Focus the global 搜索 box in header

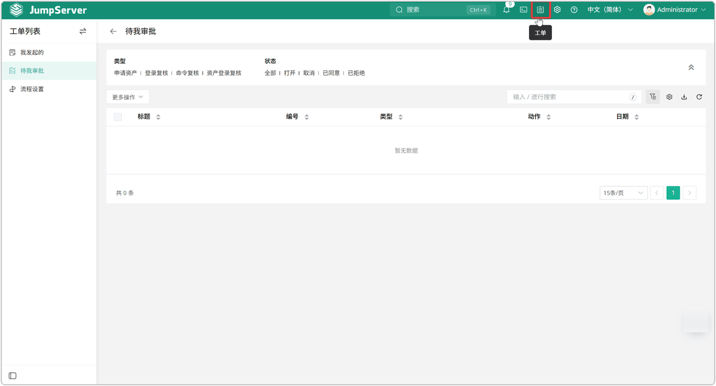[443, 10]
